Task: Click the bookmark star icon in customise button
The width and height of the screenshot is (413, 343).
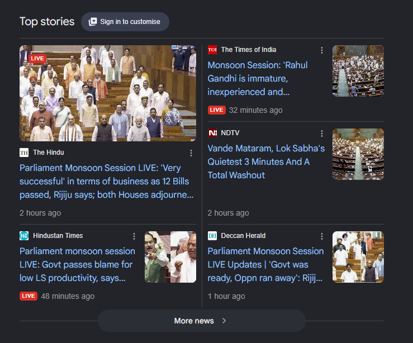Action: [93, 22]
